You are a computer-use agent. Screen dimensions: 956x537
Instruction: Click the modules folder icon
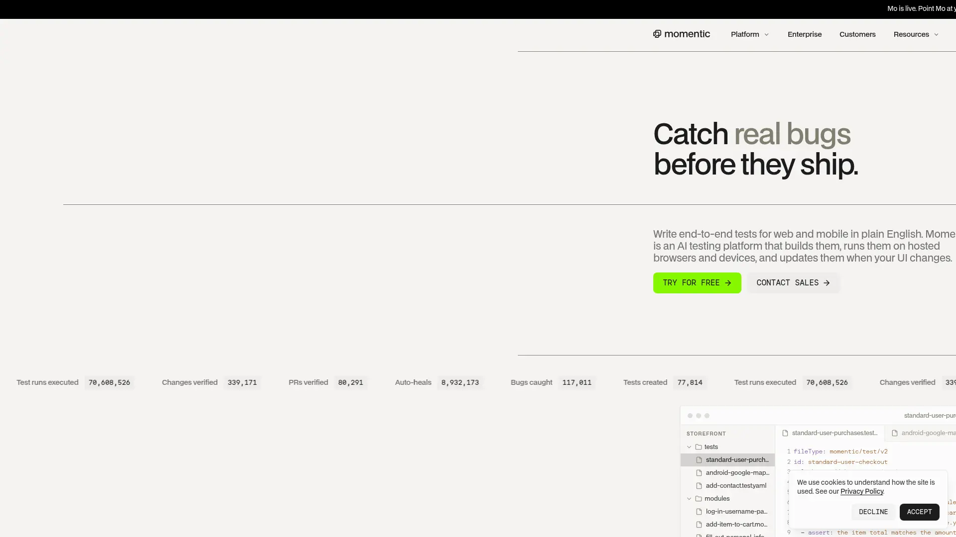(x=698, y=499)
